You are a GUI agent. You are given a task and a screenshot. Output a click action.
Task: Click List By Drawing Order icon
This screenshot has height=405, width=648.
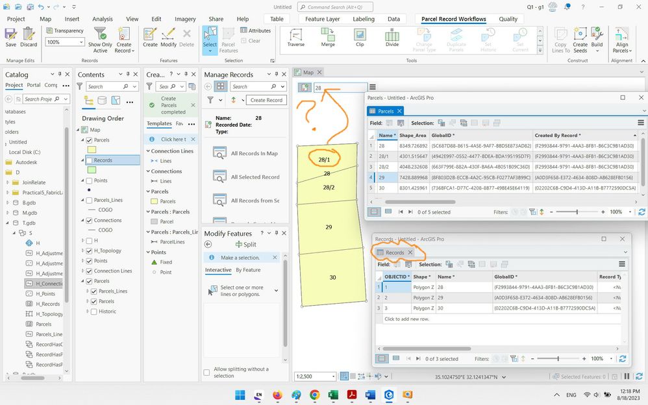pos(89,101)
